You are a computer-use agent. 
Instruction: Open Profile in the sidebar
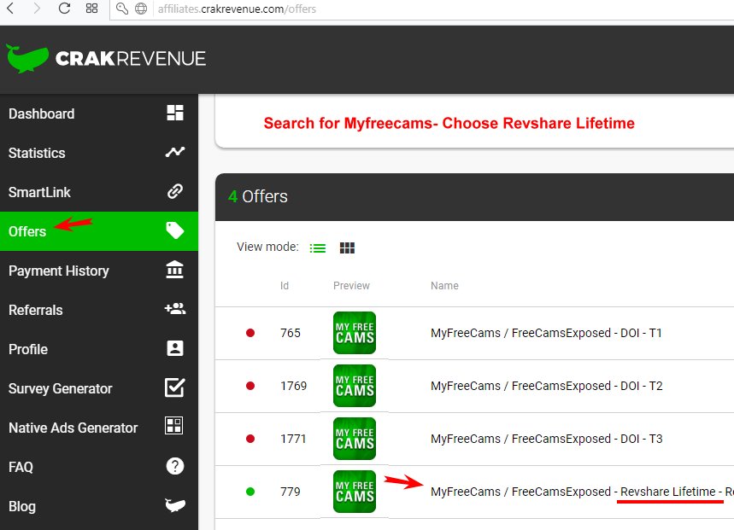pyautogui.click(x=99, y=349)
